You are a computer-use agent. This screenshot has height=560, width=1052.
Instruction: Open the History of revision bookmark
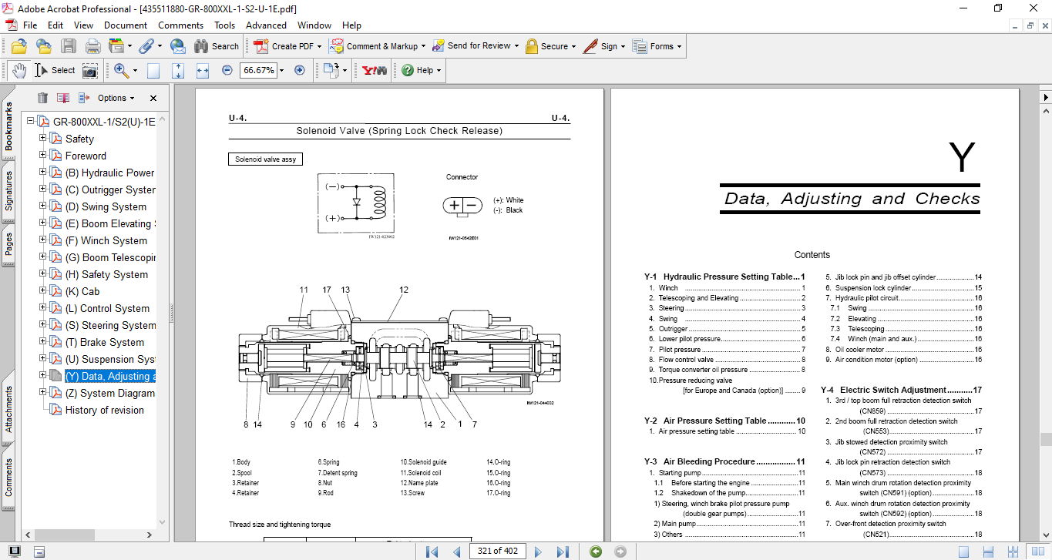coord(104,410)
